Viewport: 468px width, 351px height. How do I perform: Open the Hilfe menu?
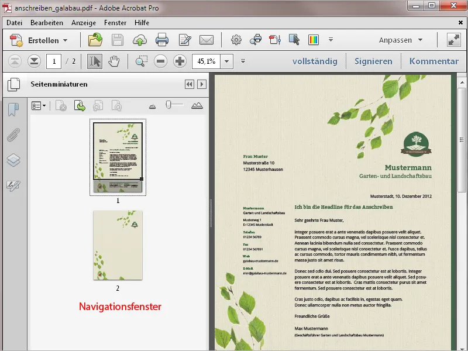click(142, 23)
